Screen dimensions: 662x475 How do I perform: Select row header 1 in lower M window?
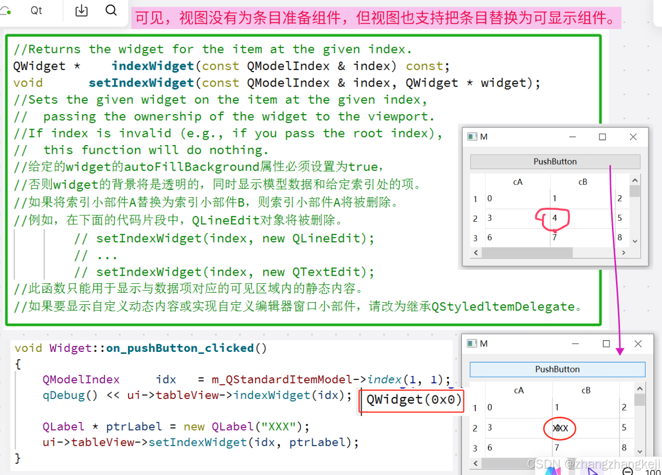tap(476, 408)
